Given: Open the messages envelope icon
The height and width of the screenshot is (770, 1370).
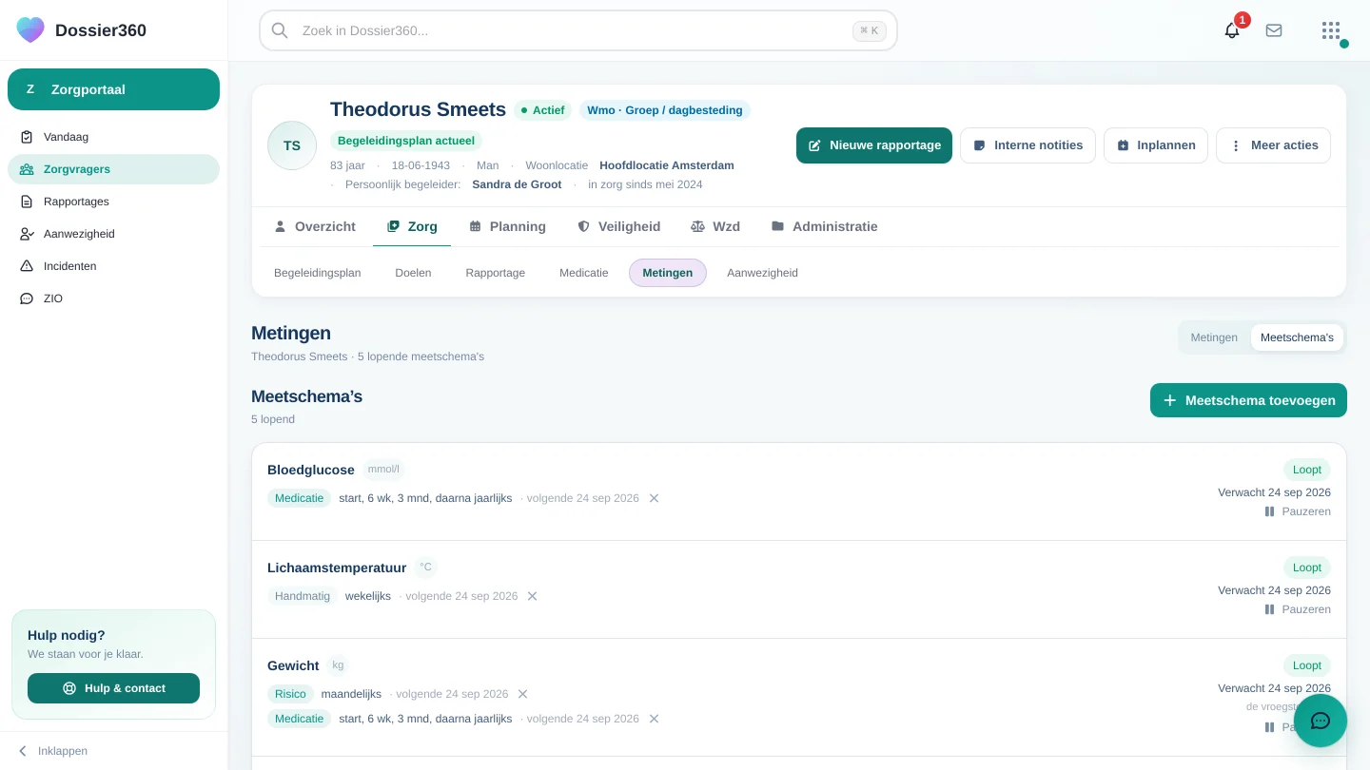Looking at the screenshot, I should pyautogui.click(x=1274, y=30).
